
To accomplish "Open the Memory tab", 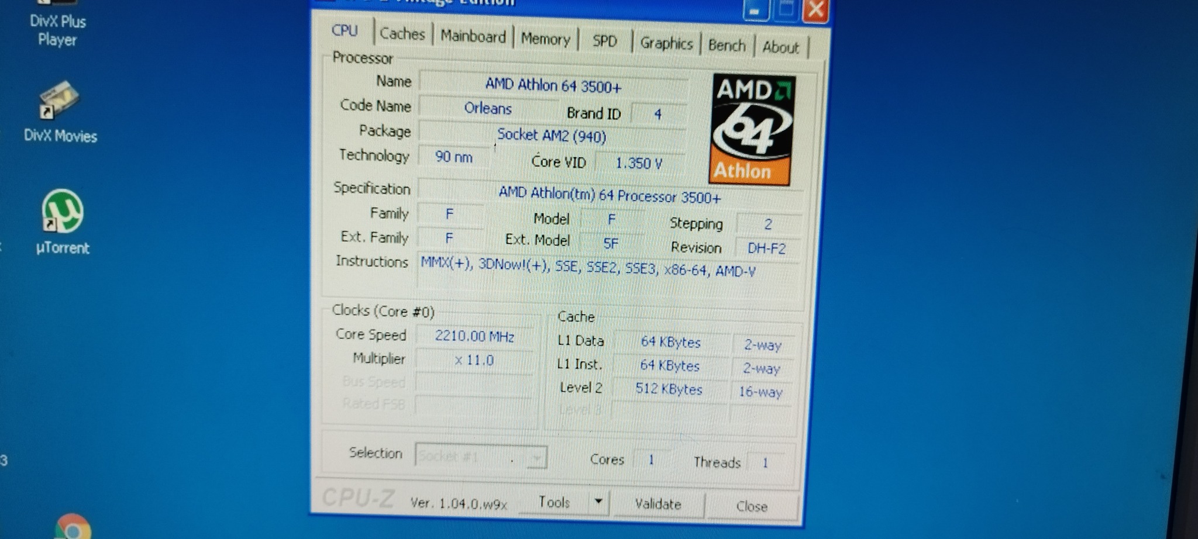I will [x=545, y=39].
